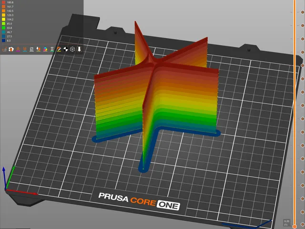Toggle deretractions visibility icon
This screenshot has height=229, width=305.
25,49
